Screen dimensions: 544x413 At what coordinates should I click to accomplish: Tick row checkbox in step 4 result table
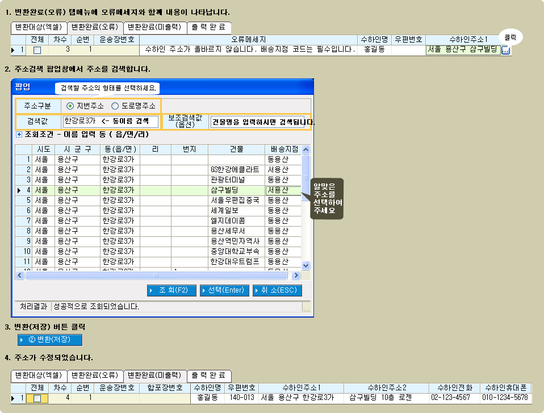37,398
